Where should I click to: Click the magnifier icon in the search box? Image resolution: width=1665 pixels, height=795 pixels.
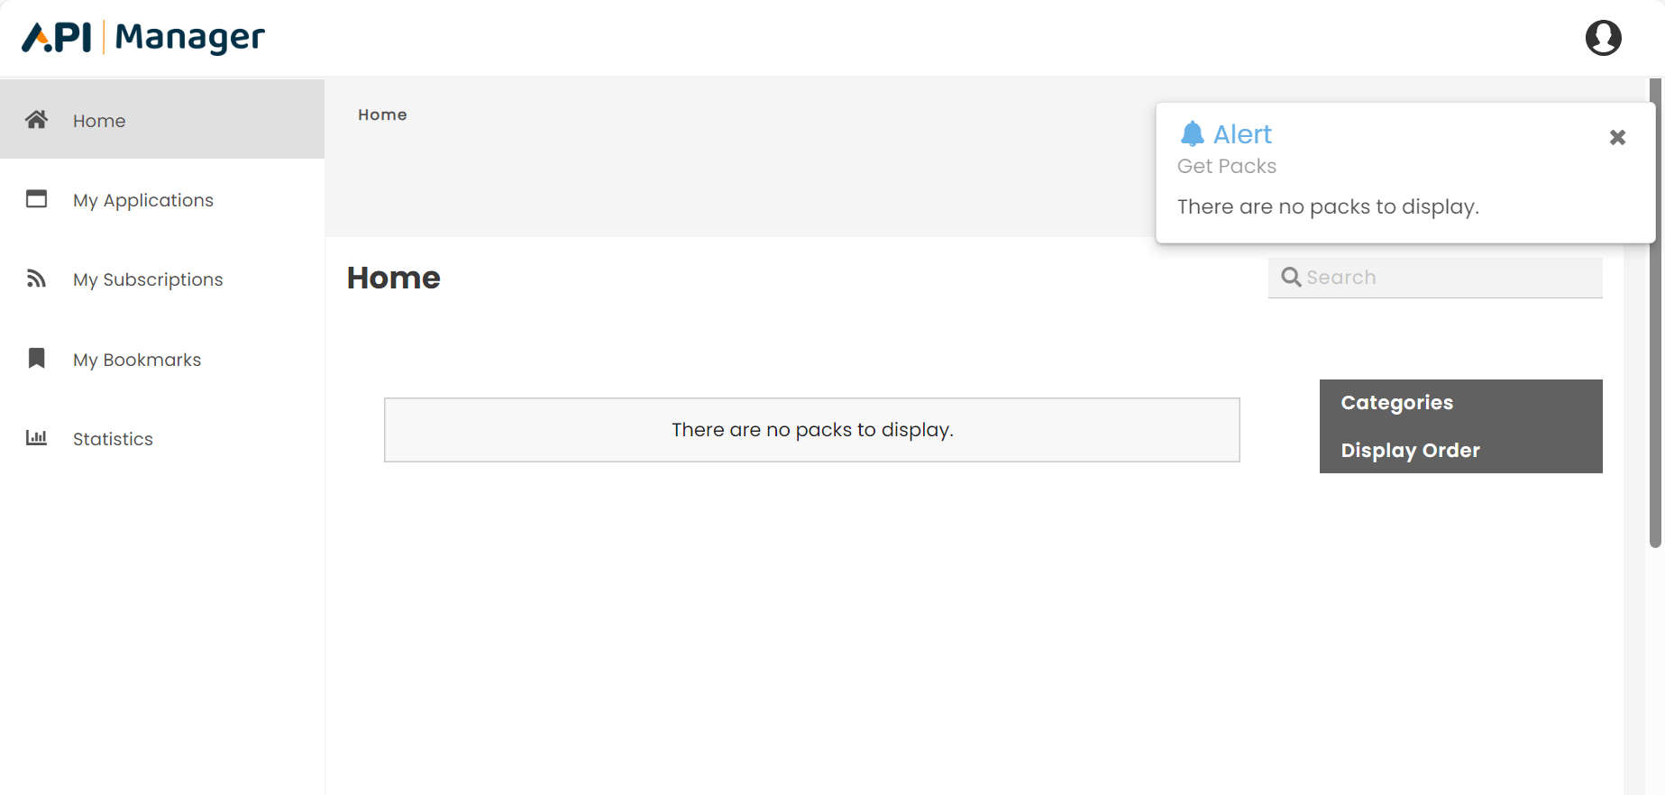(1291, 277)
